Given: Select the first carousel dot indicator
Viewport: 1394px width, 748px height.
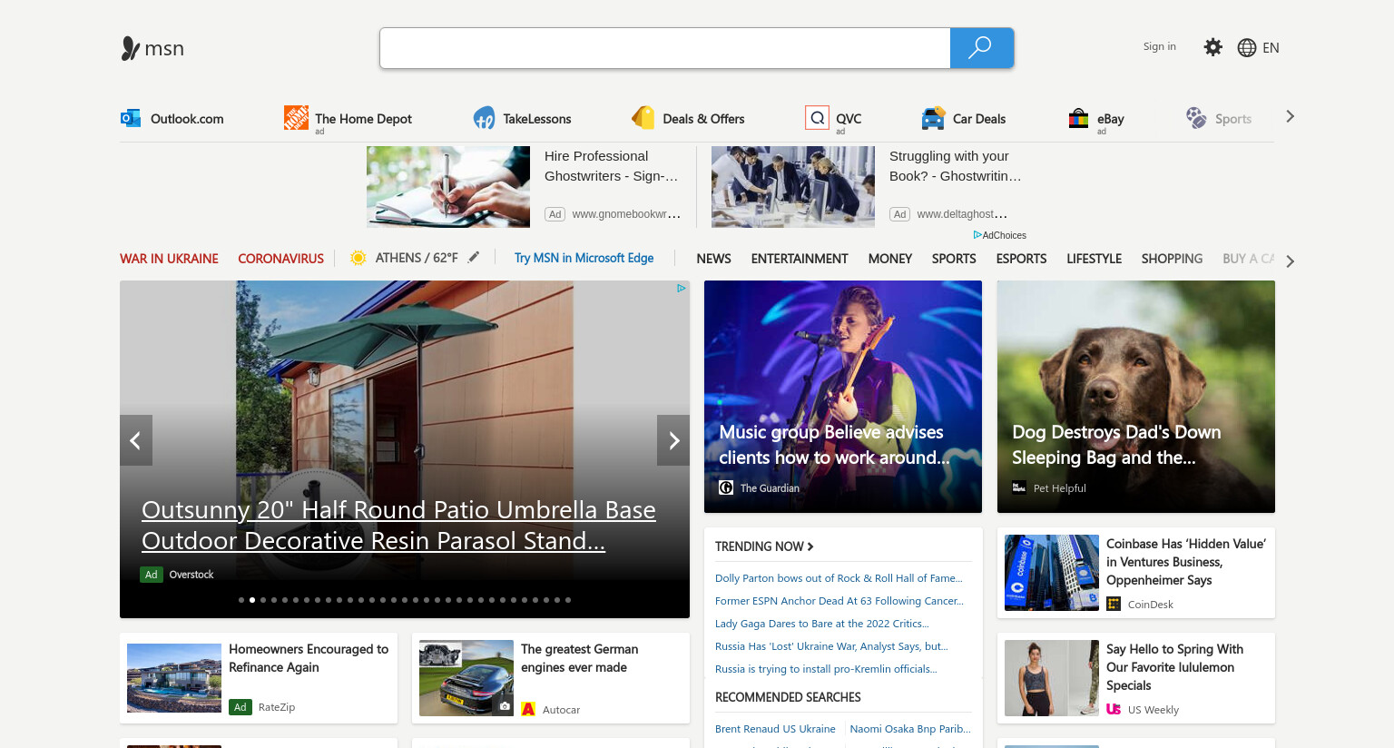Looking at the screenshot, I should tap(241, 600).
